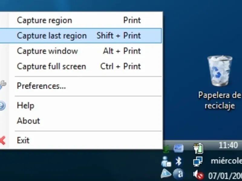
Task: Select Capture full screen entry
Action: (80, 66)
